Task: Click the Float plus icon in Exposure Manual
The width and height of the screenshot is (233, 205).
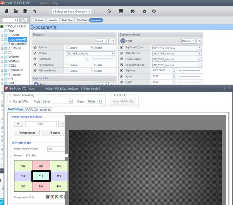Action: (123, 41)
